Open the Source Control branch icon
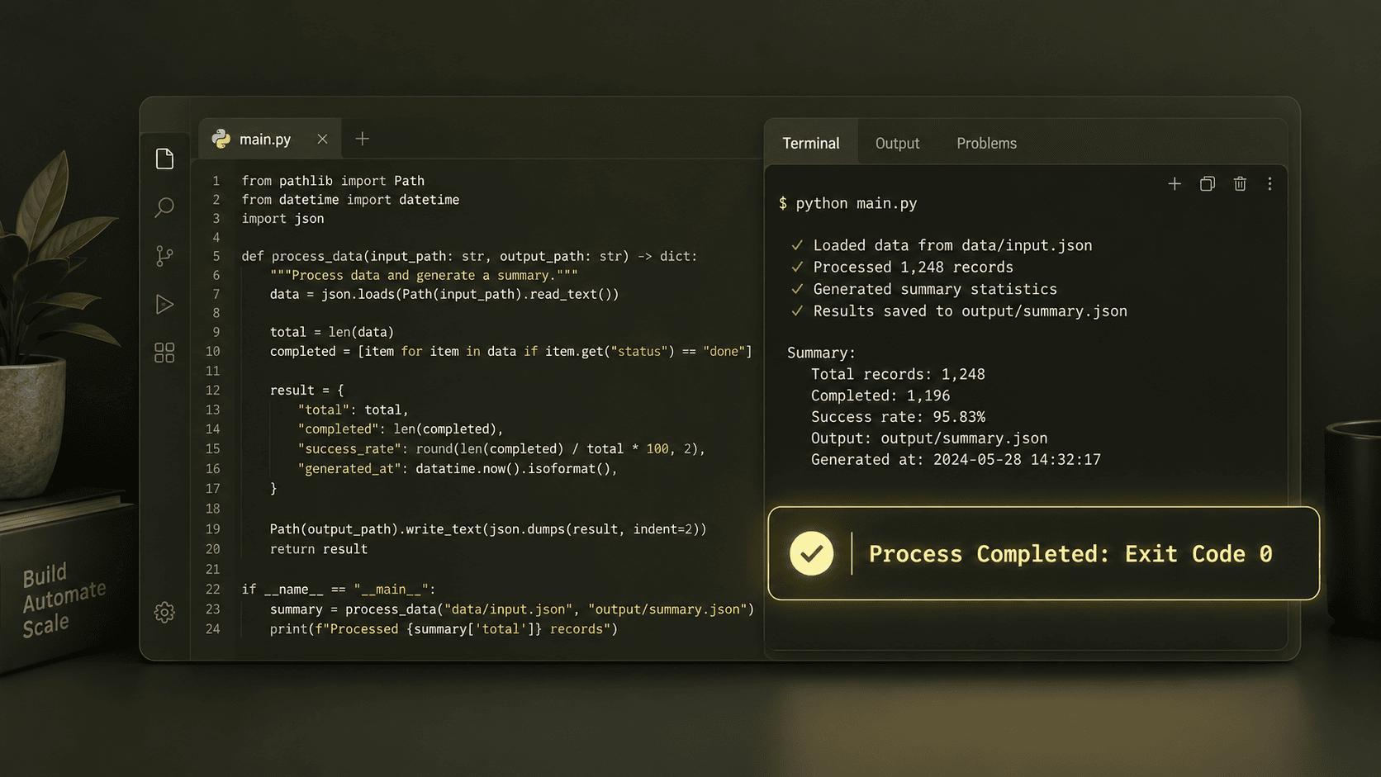 (x=164, y=256)
